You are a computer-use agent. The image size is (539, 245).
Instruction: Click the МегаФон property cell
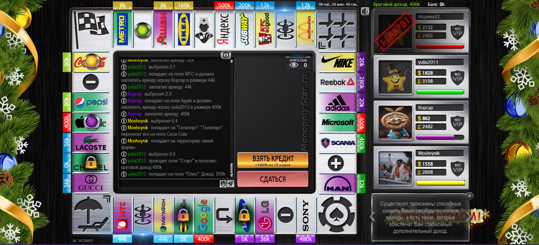pyautogui.click(x=163, y=215)
